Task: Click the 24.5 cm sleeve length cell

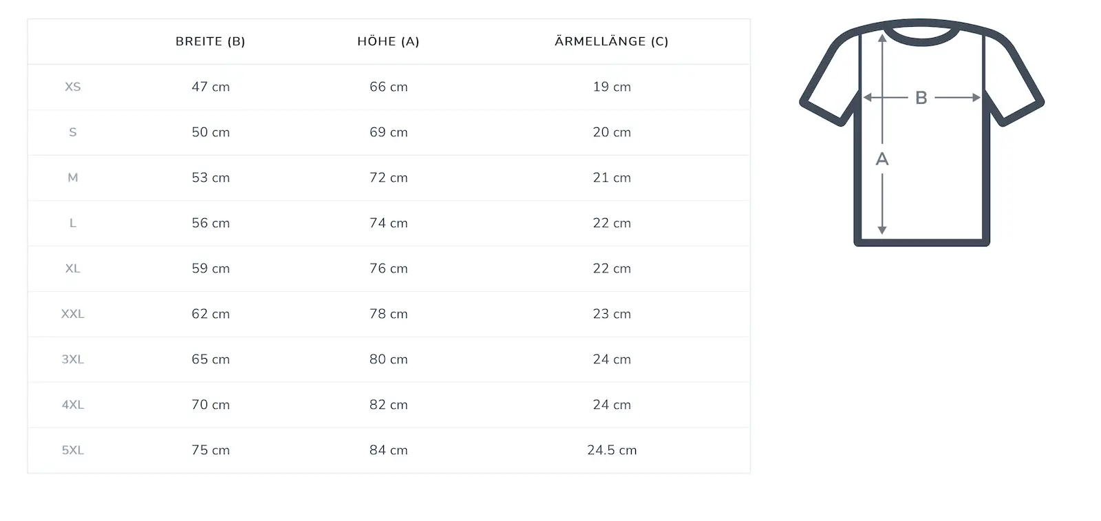Action: [612, 450]
